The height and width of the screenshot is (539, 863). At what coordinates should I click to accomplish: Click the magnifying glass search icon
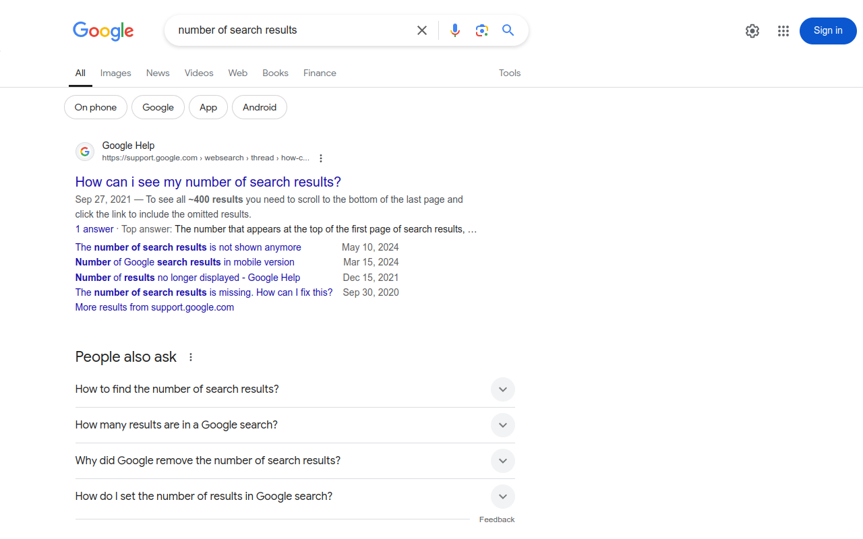(x=508, y=30)
